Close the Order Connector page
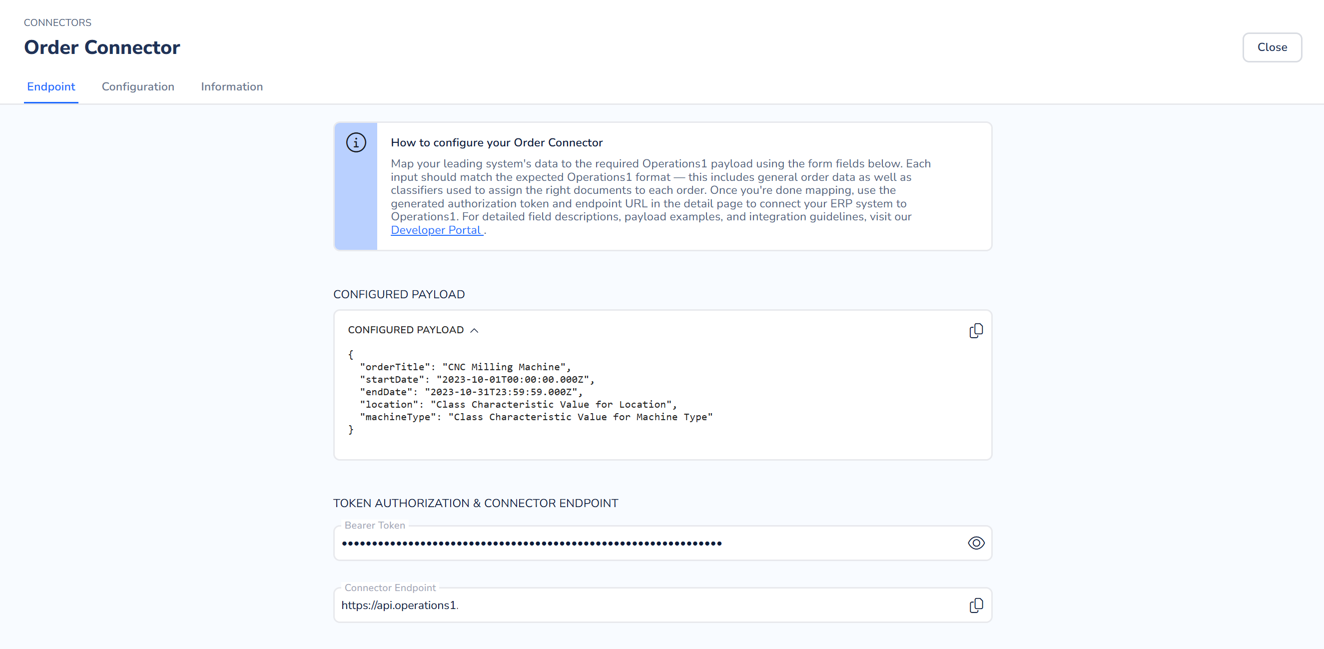 (x=1272, y=47)
